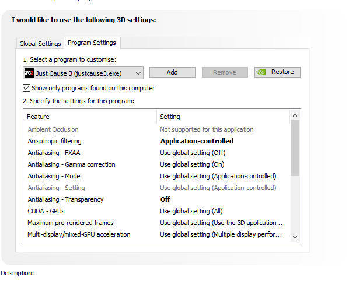Image resolution: width=349 pixels, height=281 pixels.
Task: Select the Maximum pre-rendered frames feature
Action: 71,223
